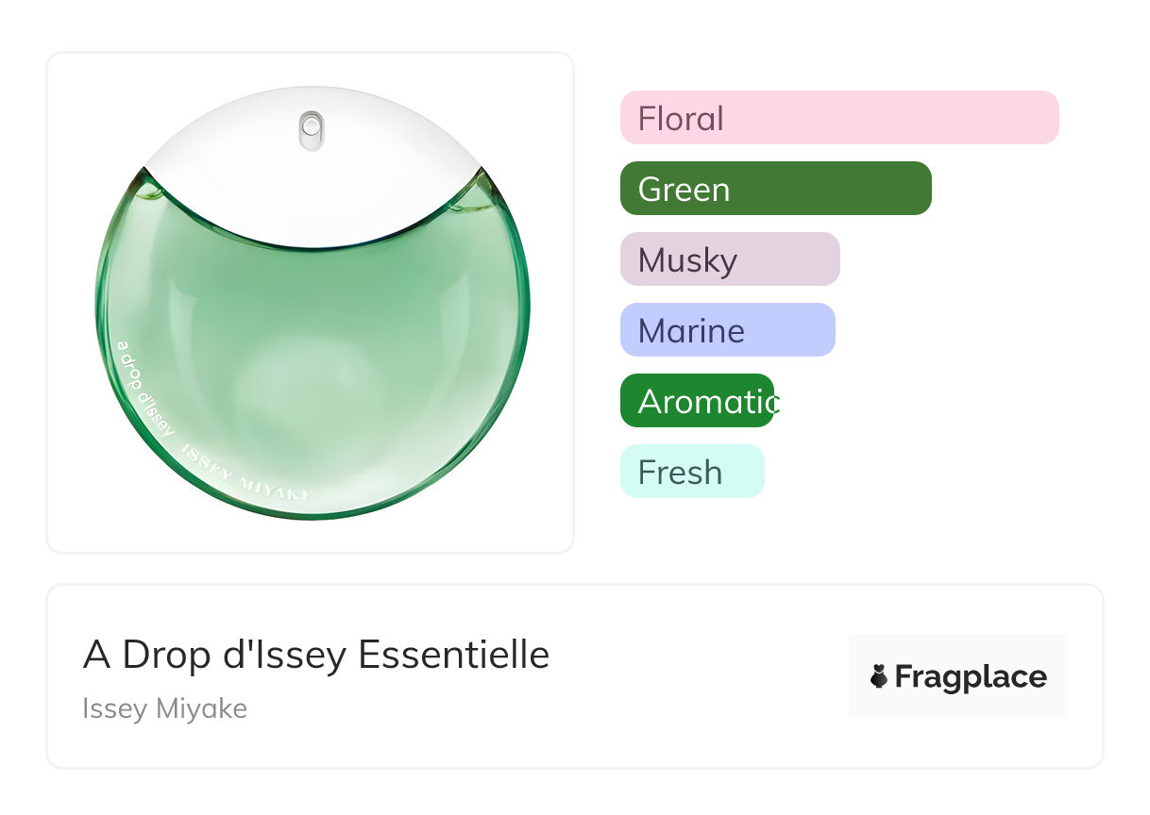Click the word 'Floral' label
1150x815 pixels.
681,119
